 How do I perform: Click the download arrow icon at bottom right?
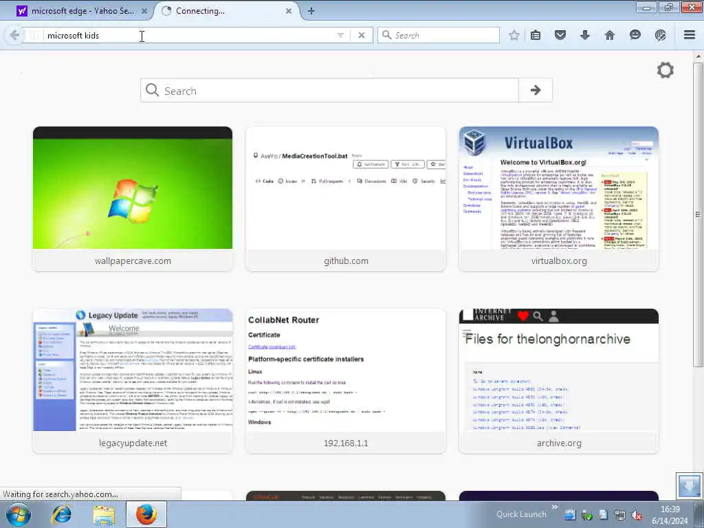[689, 485]
